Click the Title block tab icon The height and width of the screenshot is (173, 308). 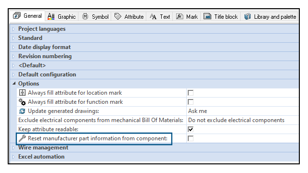(x=207, y=16)
